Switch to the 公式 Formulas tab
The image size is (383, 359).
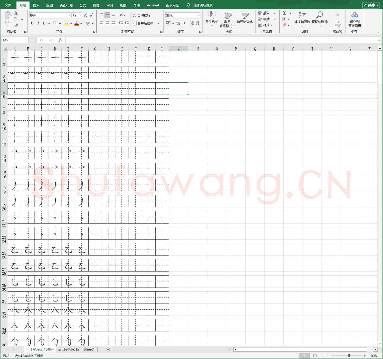(x=83, y=5)
